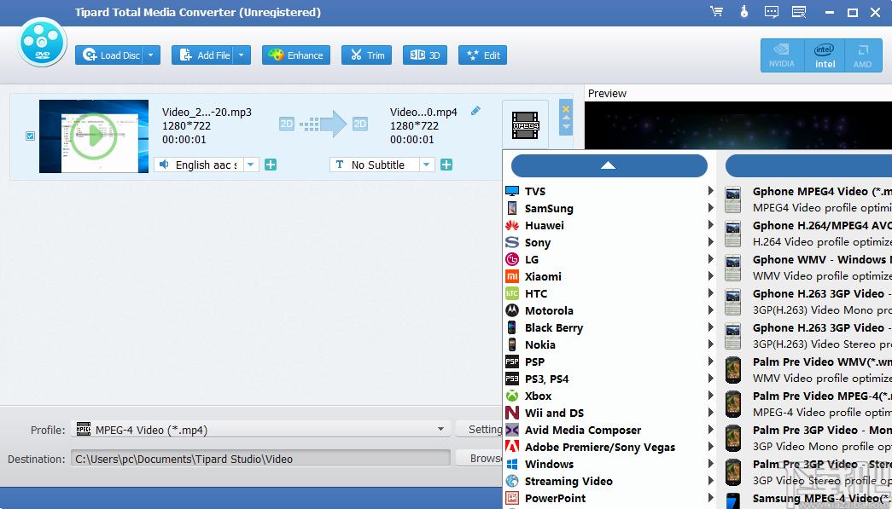Open the Profile MPEG-4 Video dropdown
Viewport: 892px width, 509px height.
pyautogui.click(x=261, y=430)
